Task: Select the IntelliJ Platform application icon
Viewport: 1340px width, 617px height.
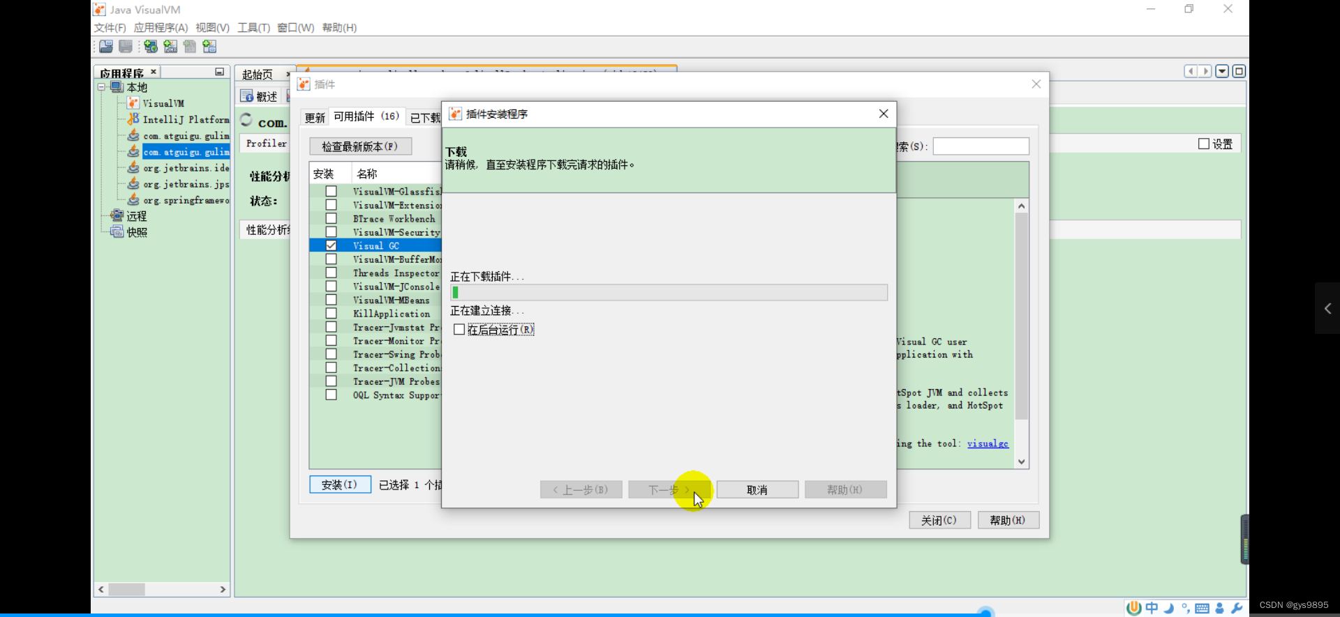Action: pos(133,119)
